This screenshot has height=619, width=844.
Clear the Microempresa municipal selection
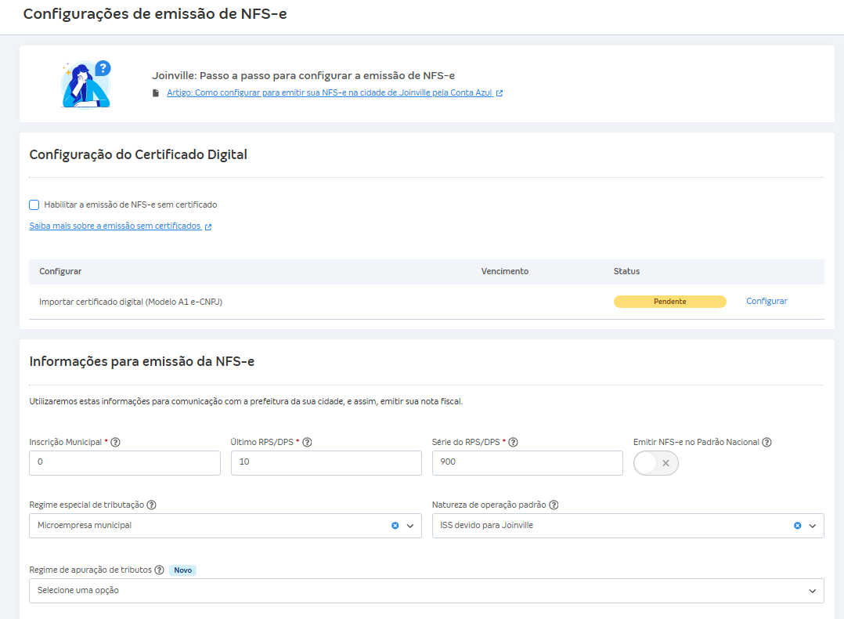click(x=395, y=526)
